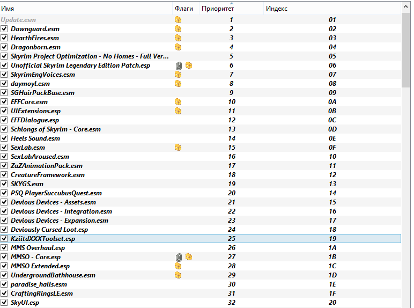Click the paperclip icon for Unofficial Skyrim Legendary Patch
The image size is (414, 308).
179,65
